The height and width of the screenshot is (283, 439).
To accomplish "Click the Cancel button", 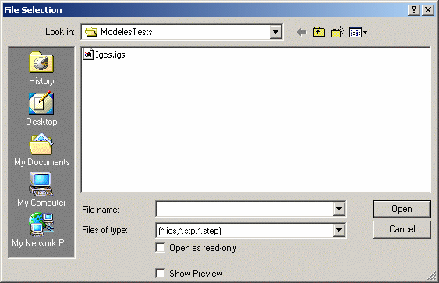I will (x=402, y=229).
